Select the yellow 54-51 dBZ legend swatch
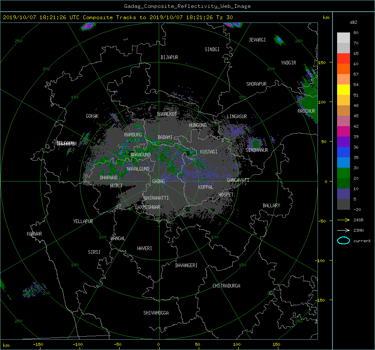 point(343,90)
